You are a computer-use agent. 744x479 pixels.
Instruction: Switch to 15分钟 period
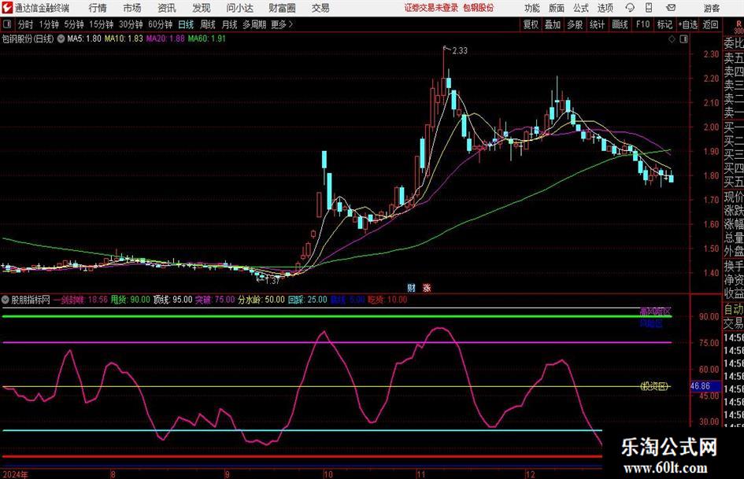[x=101, y=24]
